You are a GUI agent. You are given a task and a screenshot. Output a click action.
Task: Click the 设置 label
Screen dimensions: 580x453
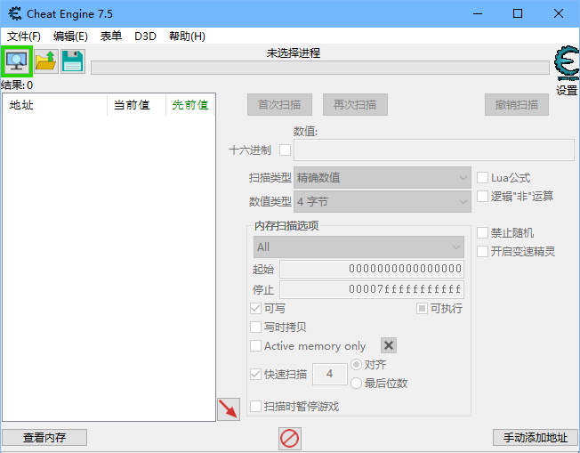click(567, 90)
